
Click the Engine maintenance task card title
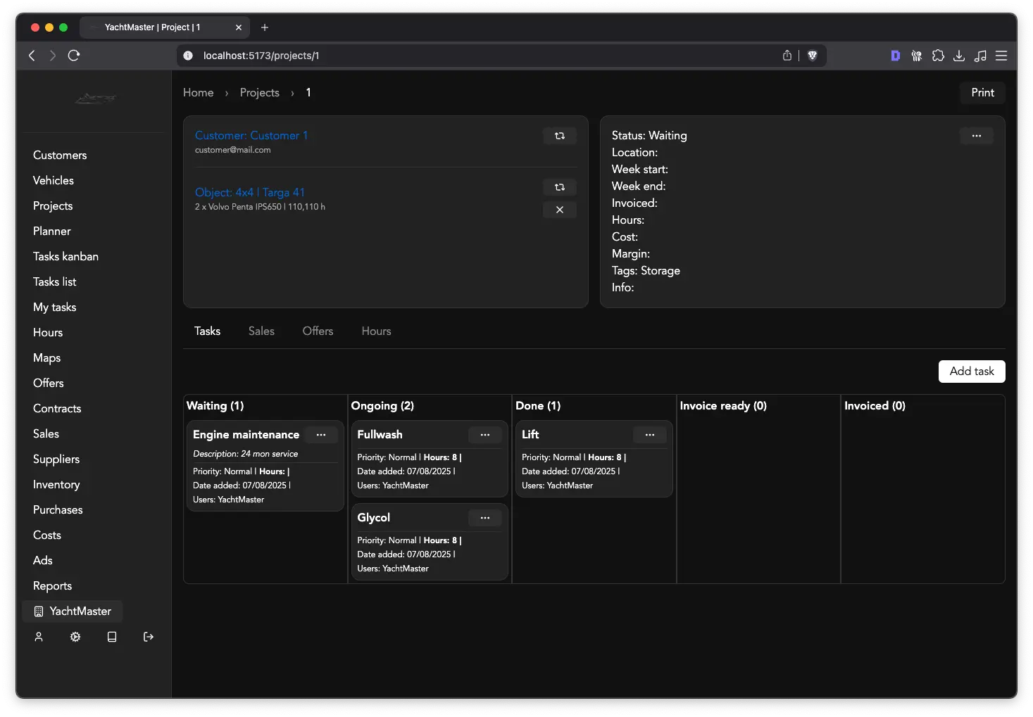tap(246, 435)
